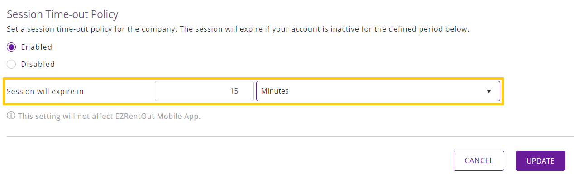The height and width of the screenshot is (179, 574).
Task: Click the word Minutes inside the combo box
Action: click(x=275, y=91)
